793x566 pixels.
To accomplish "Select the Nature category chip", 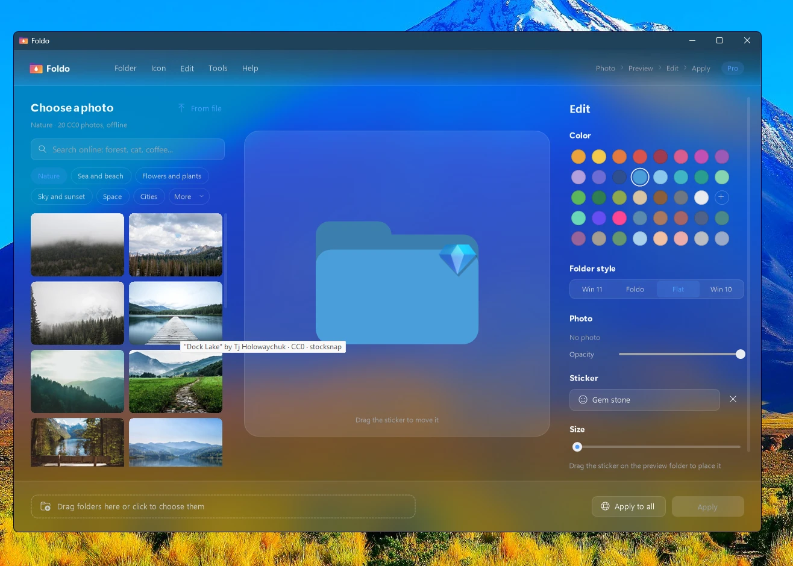I will [49, 176].
